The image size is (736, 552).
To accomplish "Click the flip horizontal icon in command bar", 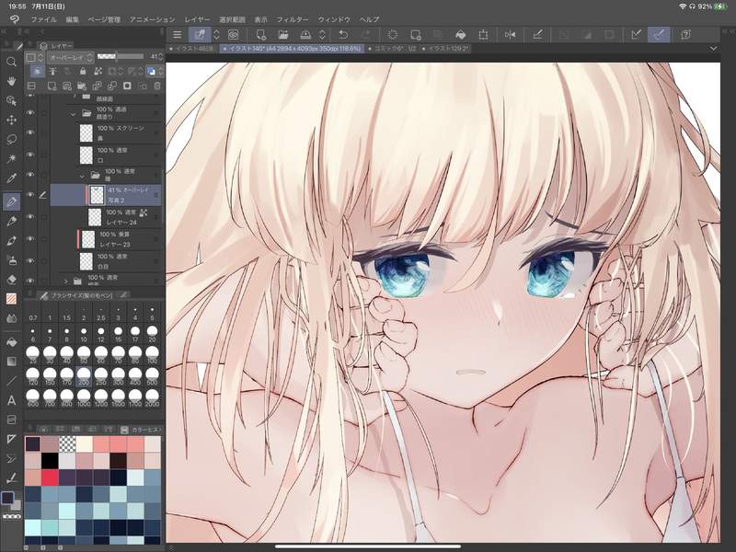I will (511, 35).
